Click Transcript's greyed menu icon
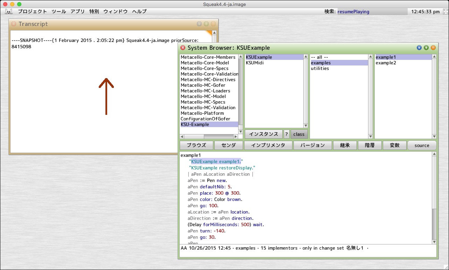This screenshot has height=270, width=449. click(x=199, y=24)
